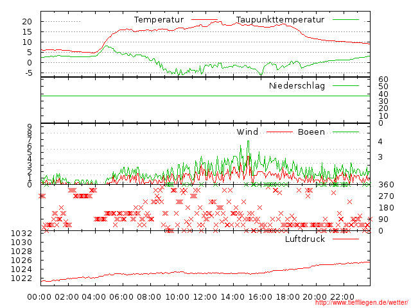Click the 90 wind direction axis value
411x308 pixels.
[383, 219]
